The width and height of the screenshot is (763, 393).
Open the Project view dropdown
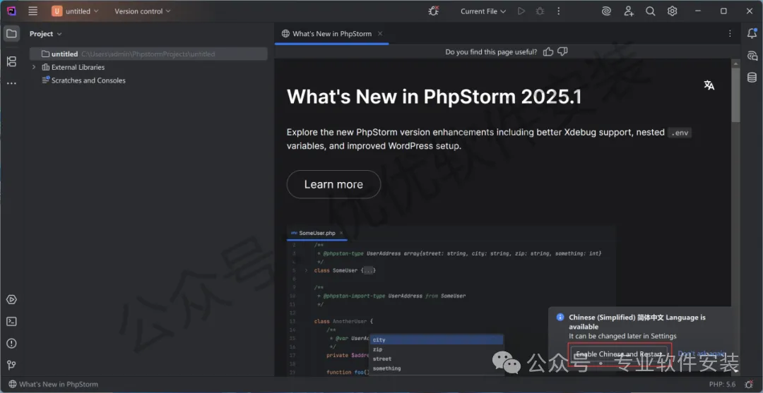[46, 34]
